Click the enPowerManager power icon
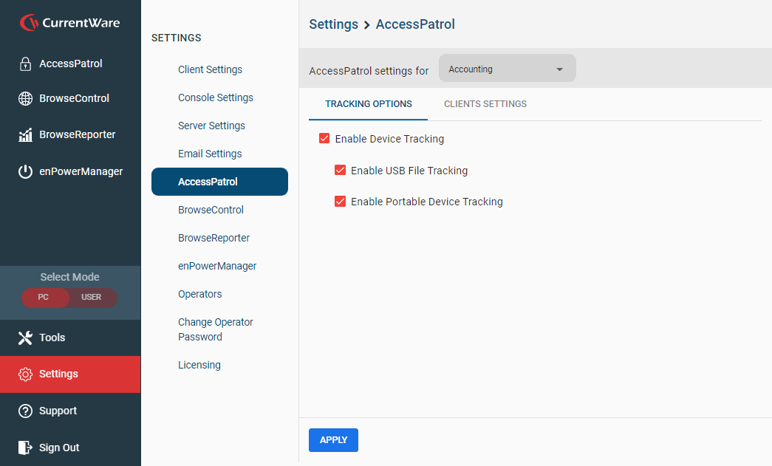Image resolution: width=772 pixels, height=466 pixels. click(25, 171)
